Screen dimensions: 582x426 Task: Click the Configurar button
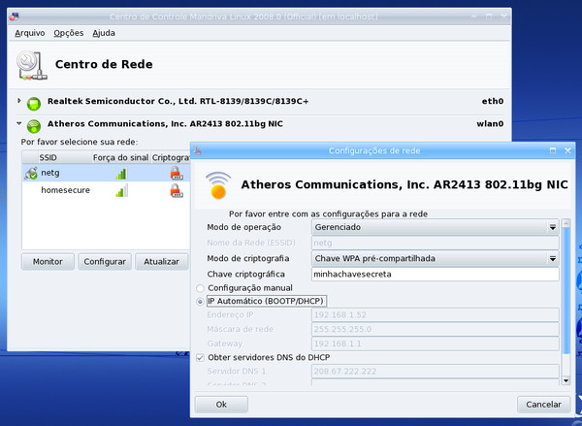pyautogui.click(x=105, y=261)
